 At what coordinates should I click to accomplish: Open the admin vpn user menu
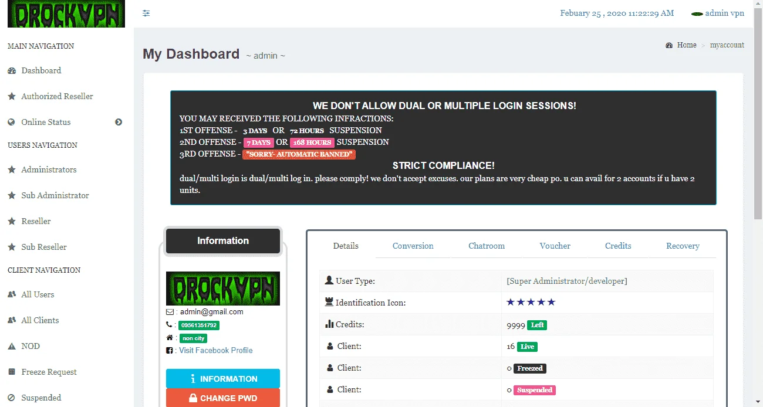tap(718, 13)
